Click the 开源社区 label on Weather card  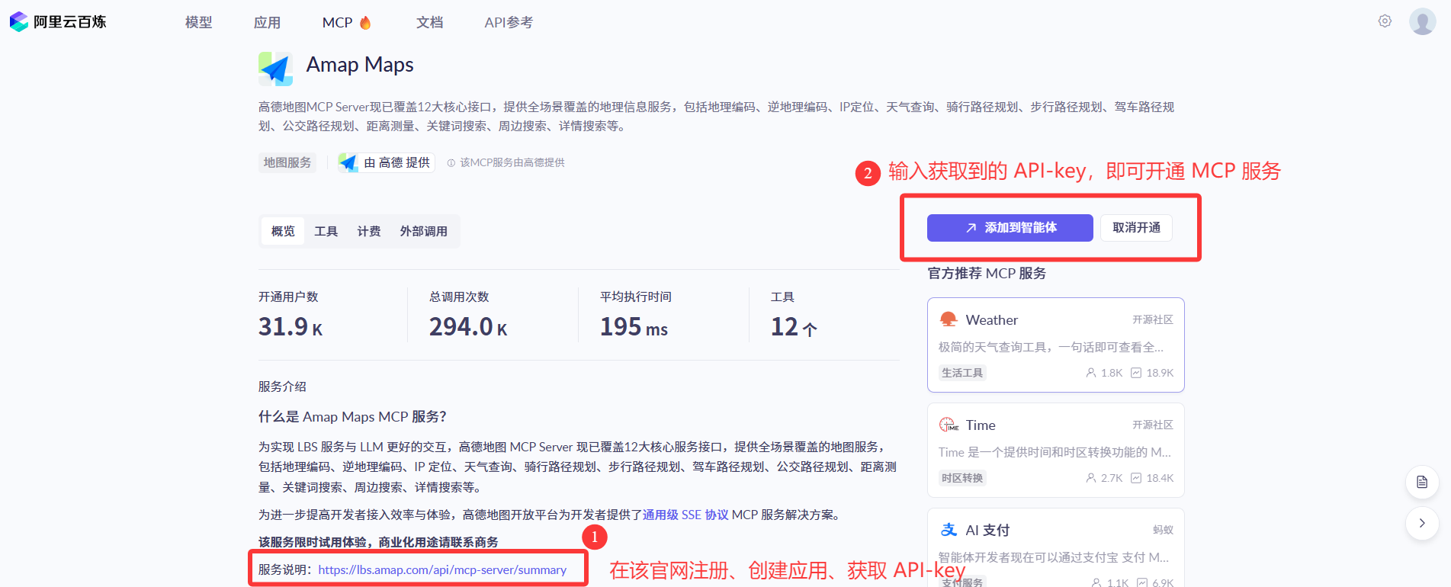(1152, 319)
